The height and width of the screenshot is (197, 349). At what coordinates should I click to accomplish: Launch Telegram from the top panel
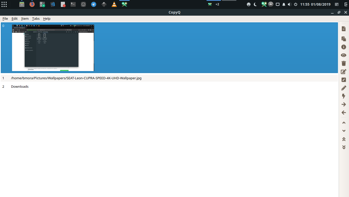94,4
